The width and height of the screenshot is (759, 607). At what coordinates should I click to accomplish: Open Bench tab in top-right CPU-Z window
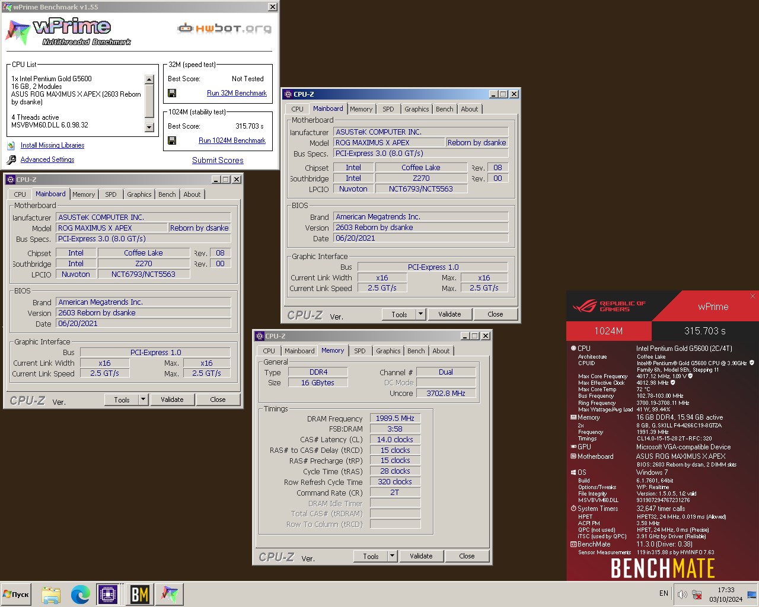tap(445, 109)
